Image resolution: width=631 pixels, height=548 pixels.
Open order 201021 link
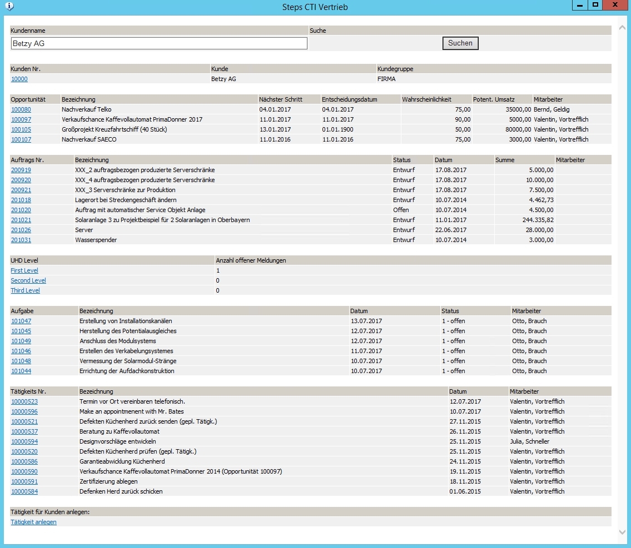click(21, 220)
